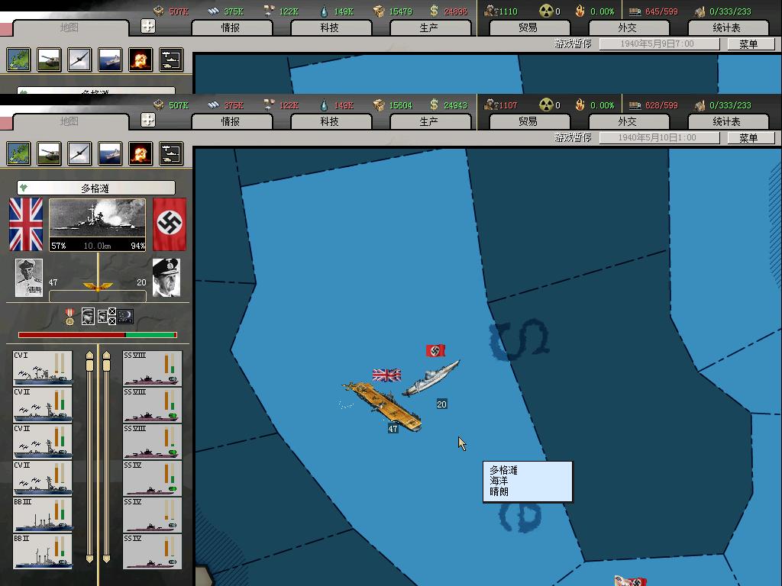Click the 20 fleet count label on map
The image size is (782, 586).
pos(442,404)
